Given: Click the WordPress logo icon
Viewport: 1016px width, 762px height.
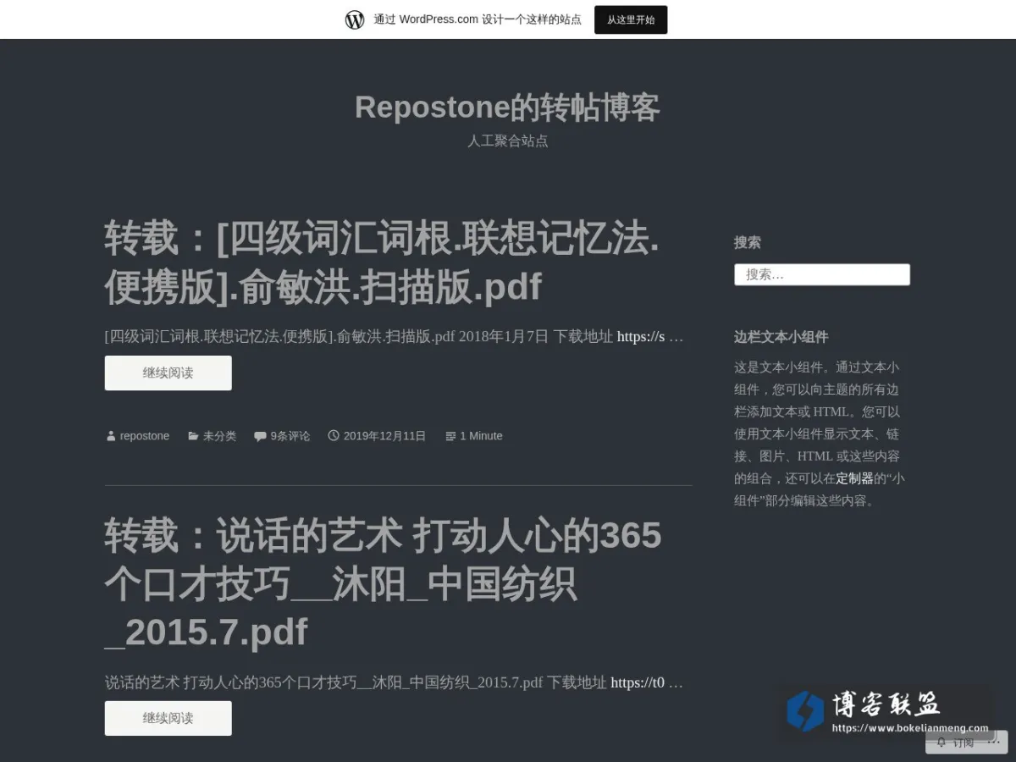Looking at the screenshot, I should pos(355,19).
